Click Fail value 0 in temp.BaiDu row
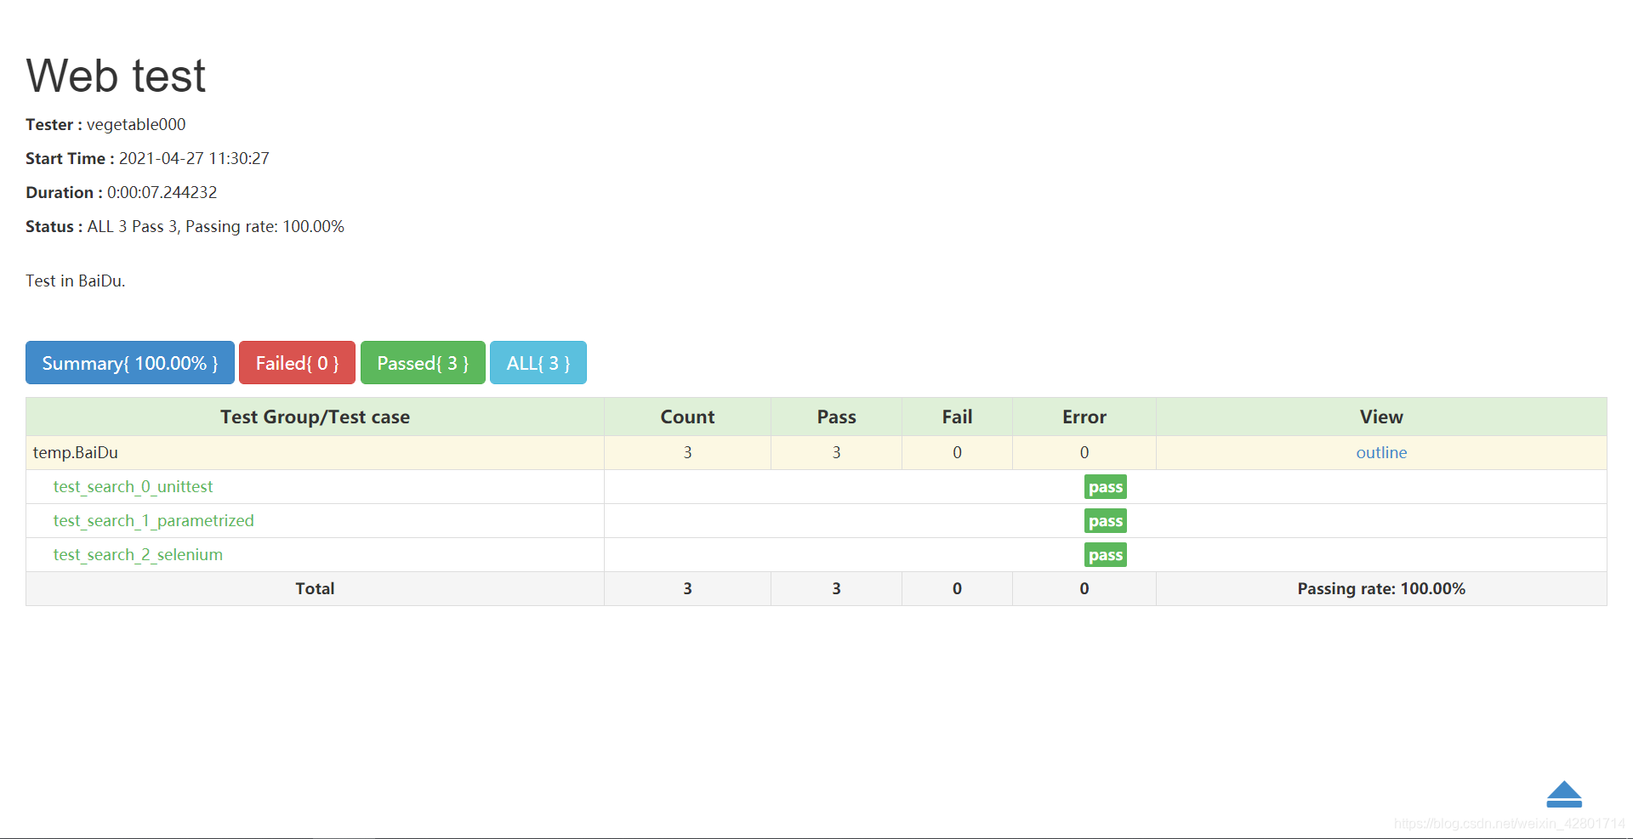 (x=957, y=452)
